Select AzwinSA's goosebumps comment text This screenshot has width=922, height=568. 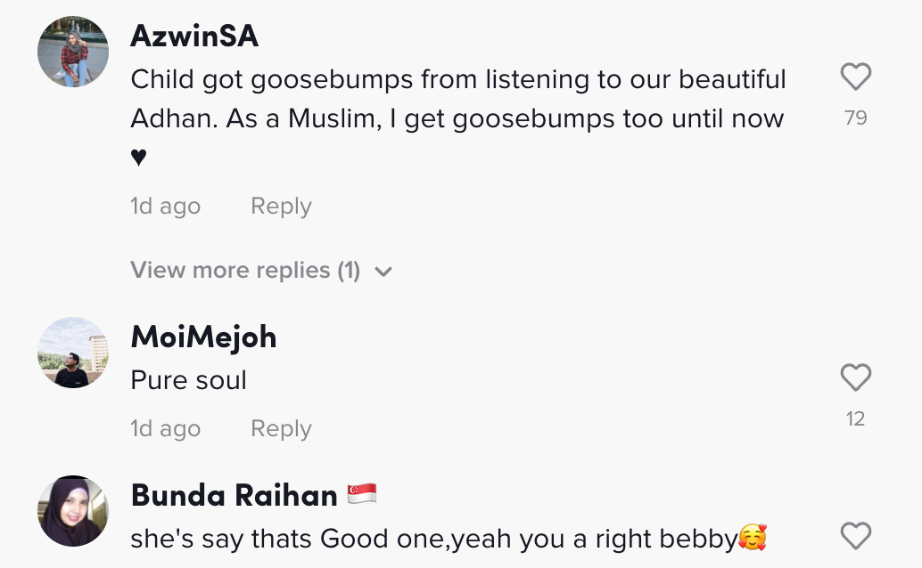coord(457,99)
